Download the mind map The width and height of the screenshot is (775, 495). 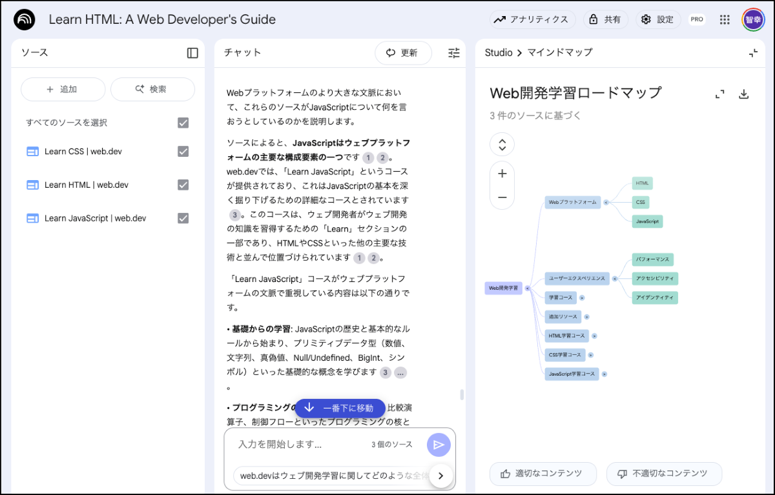click(743, 94)
